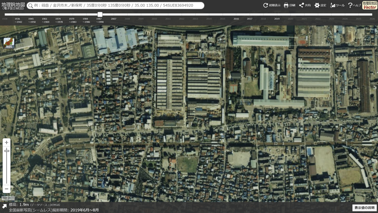Switch to 地理院地図 Vector
The width and height of the screenshot is (378, 213).
(370, 5)
